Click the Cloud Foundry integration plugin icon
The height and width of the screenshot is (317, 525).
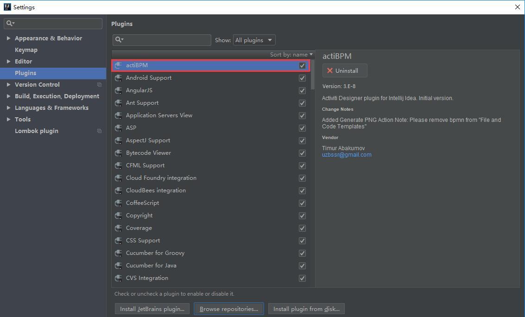(x=118, y=178)
